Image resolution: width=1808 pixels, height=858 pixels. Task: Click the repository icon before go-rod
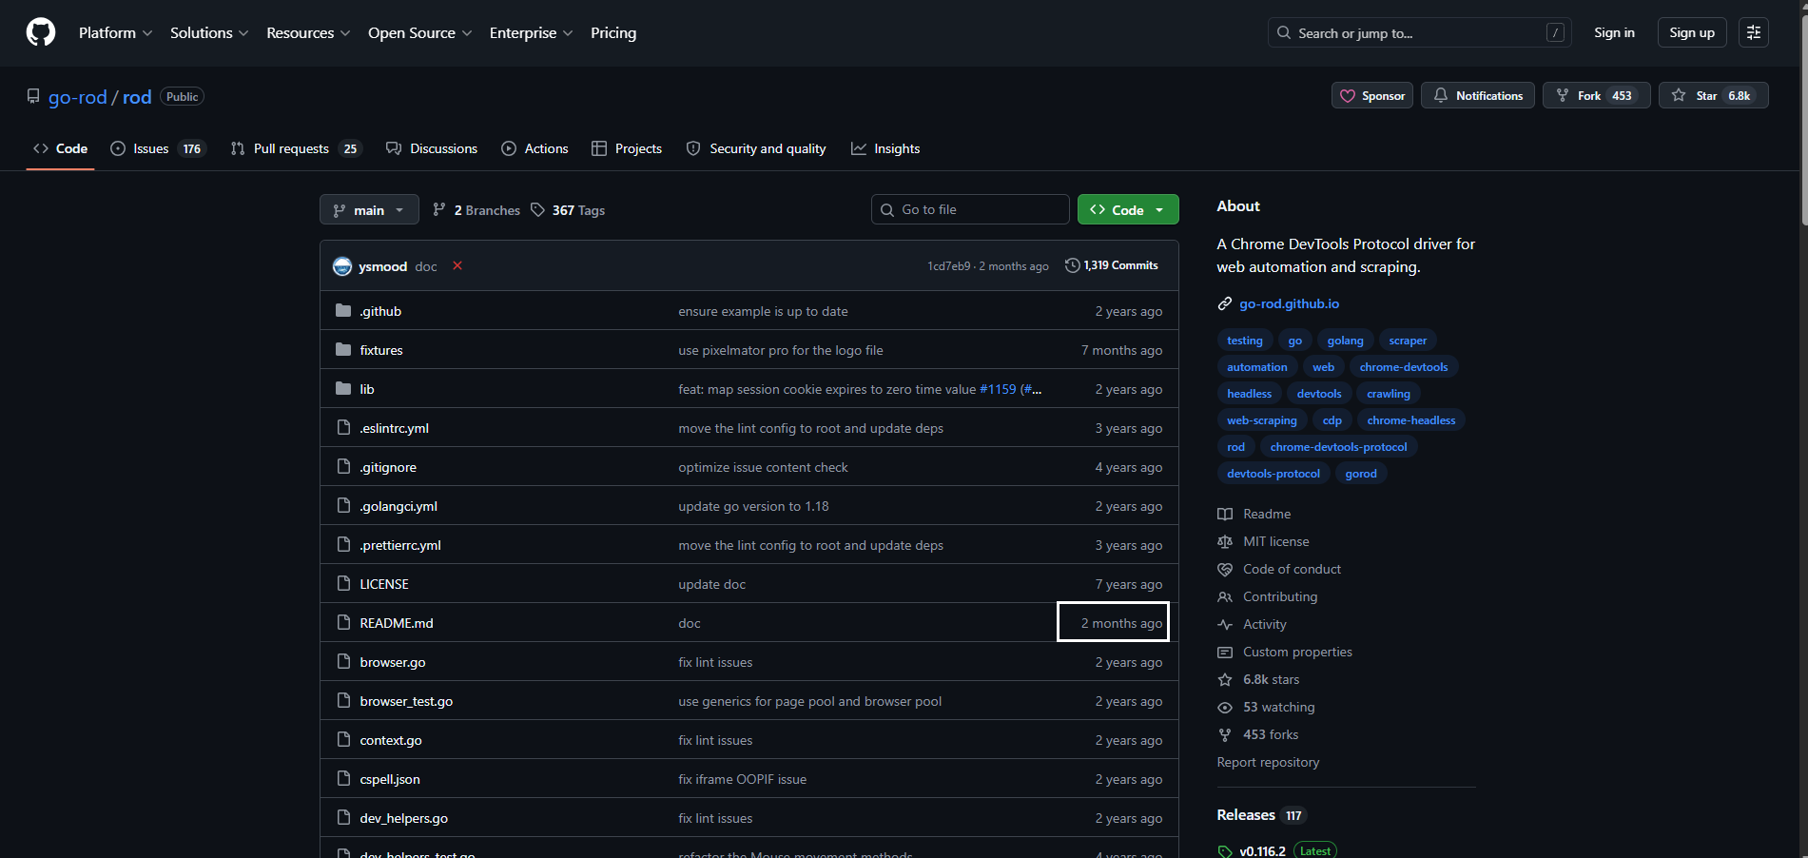pos(33,96)
